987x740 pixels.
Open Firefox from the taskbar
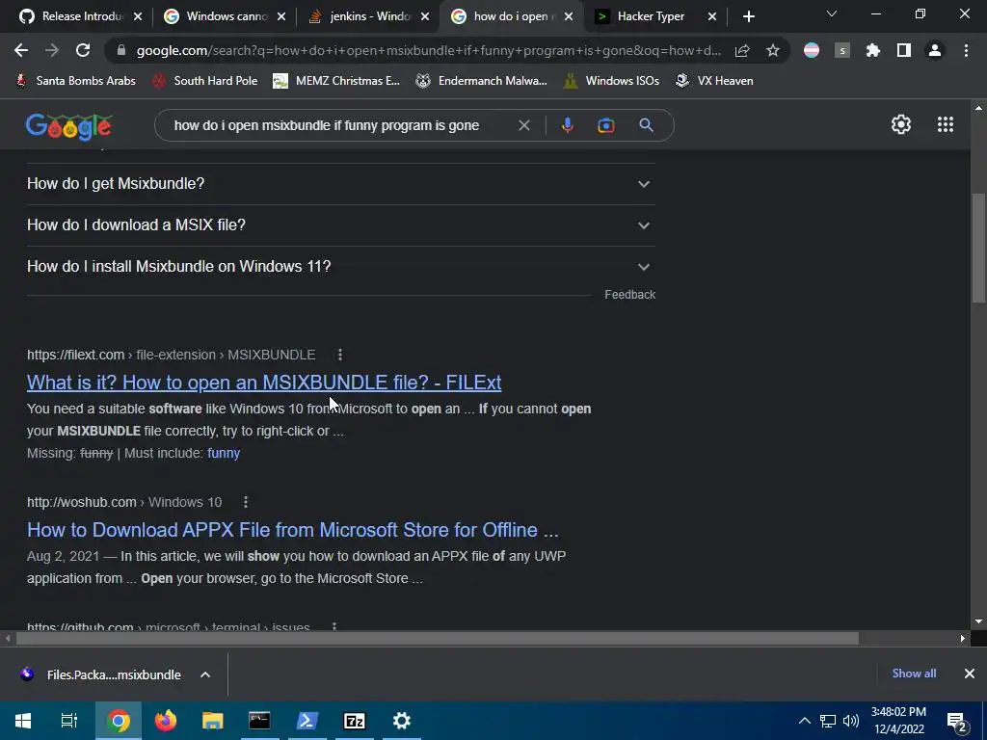coord(166,721)
